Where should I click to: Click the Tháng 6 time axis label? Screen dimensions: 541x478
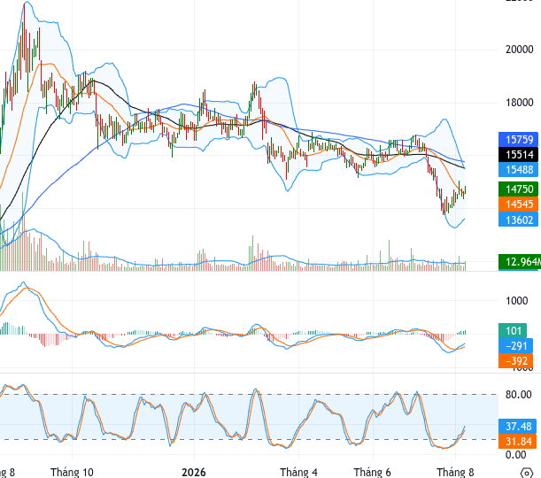[373, 472]
